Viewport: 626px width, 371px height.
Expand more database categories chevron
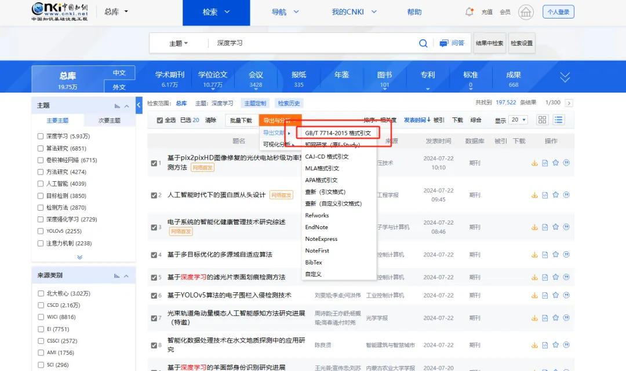565,78
